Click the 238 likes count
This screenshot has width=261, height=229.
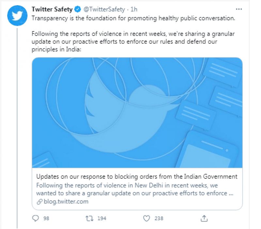pyautogui.click(x=159, y=218)
